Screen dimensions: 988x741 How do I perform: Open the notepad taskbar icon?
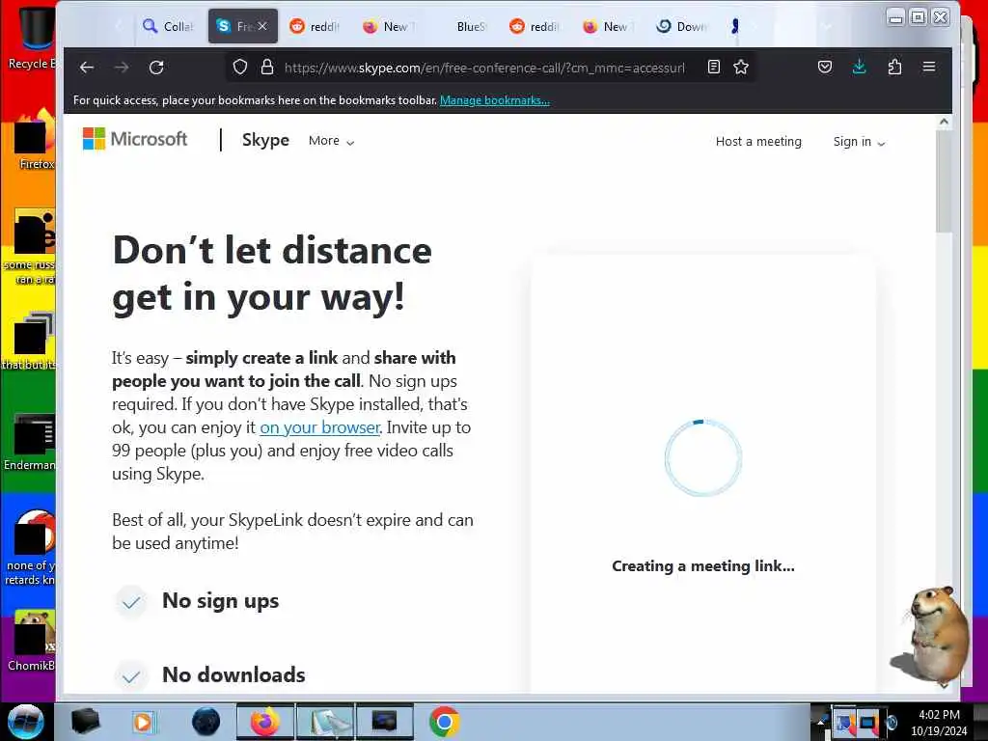coord(325,722)
